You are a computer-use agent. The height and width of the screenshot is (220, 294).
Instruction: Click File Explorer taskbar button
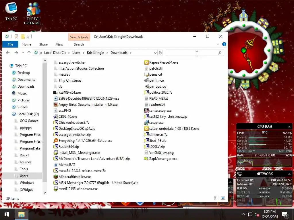coord(21,214)
